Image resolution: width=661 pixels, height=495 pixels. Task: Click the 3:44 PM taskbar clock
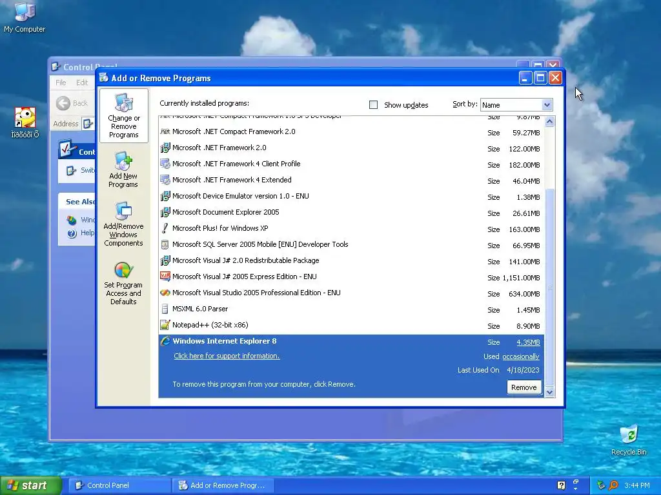click(636, 485)
